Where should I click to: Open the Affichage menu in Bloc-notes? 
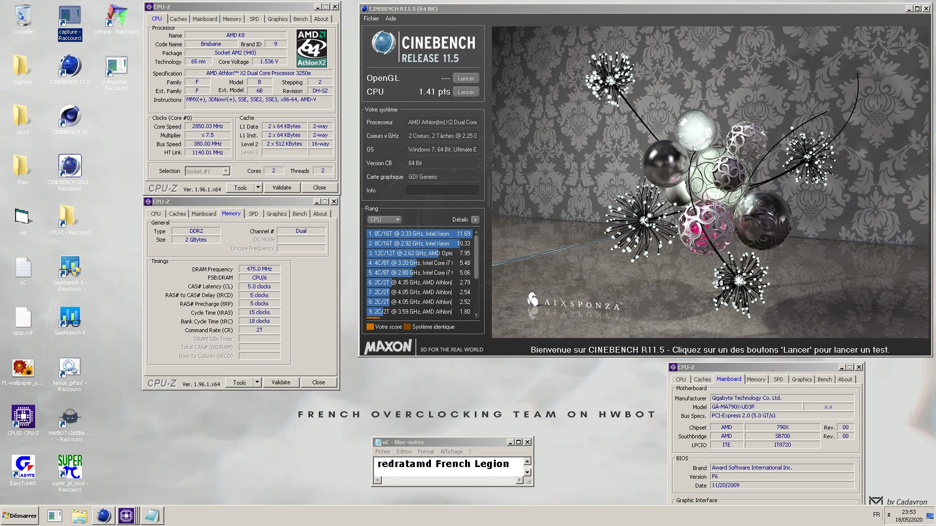pos(451,451)
